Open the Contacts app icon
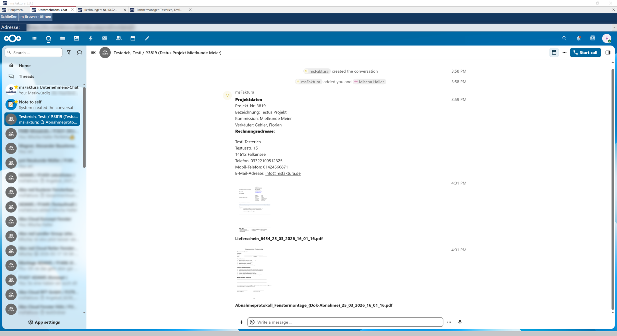Image resolution: width=617 pixels, height=336 pixels. click(x=119, y=38)
